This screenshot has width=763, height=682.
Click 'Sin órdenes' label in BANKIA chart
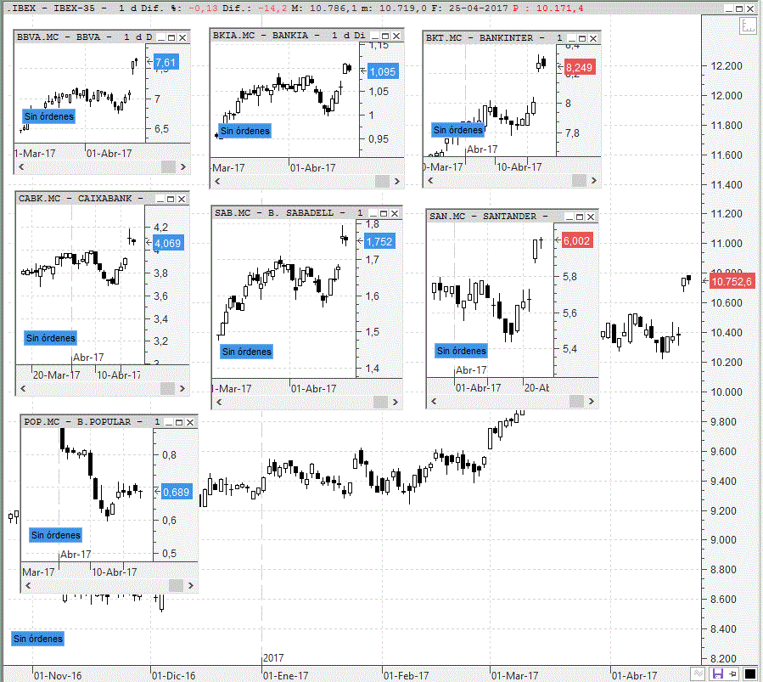[244, 131]
